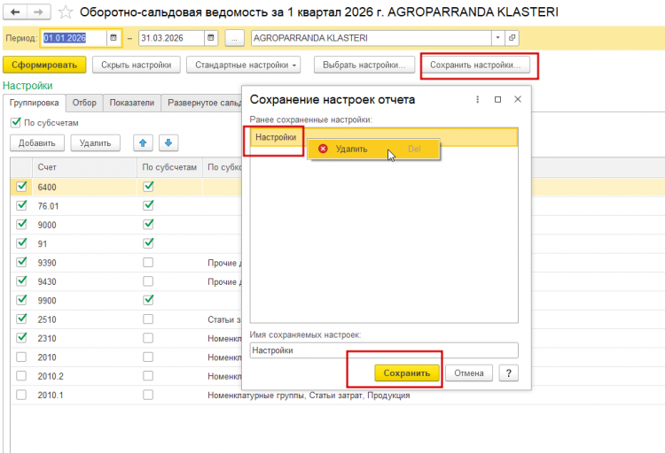Toggle the По субсчетам checkbox above table
Viewport: 665px width, 453px height.
pyautogui.click(x=16, y=123)
